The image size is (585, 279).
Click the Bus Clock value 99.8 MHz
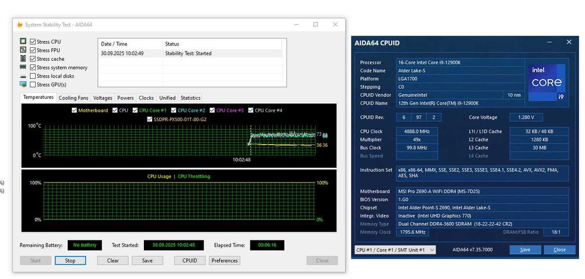(x=417, y=148)
